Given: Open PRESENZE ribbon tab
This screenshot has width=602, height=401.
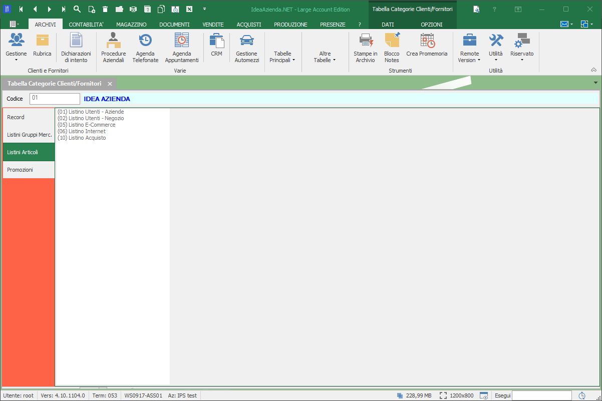Looking at the screenshot, I should pyautogui.click(x=333, y=24).
